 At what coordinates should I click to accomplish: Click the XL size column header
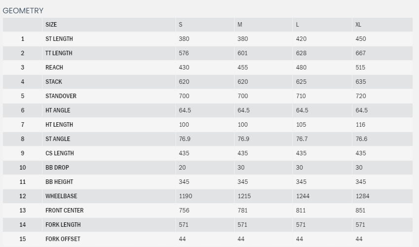359,25
